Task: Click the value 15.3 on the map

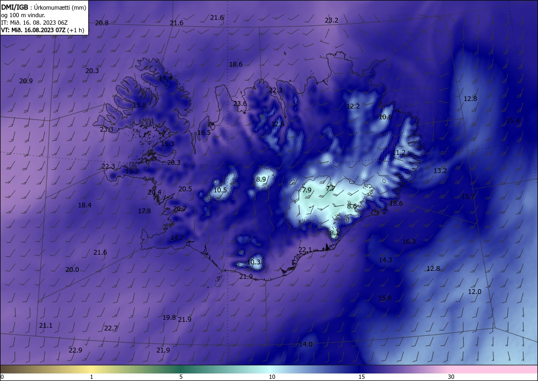Action: pos(167,143)
